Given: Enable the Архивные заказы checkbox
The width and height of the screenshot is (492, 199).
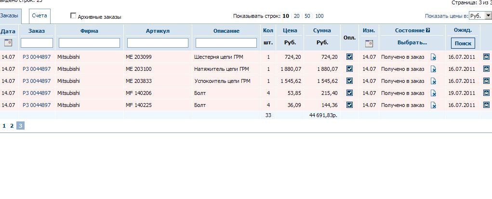Looking at the screenshot, I should pos(73,16).
